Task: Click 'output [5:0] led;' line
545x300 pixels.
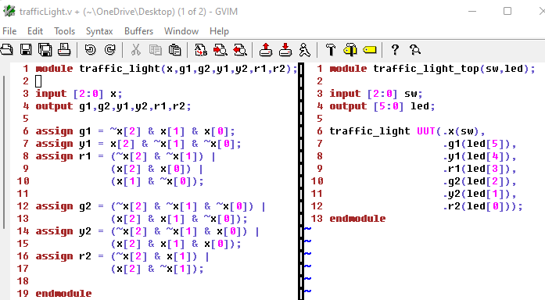Action: point(382,106)
